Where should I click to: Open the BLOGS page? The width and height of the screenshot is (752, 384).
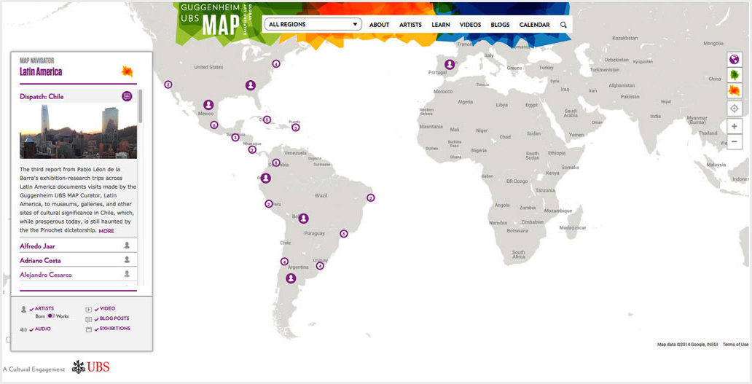(x=500, y=25)
